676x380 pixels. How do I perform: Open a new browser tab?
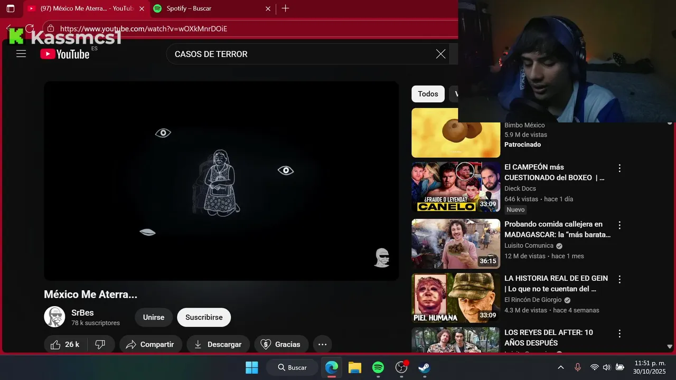[x=285, y=8]
